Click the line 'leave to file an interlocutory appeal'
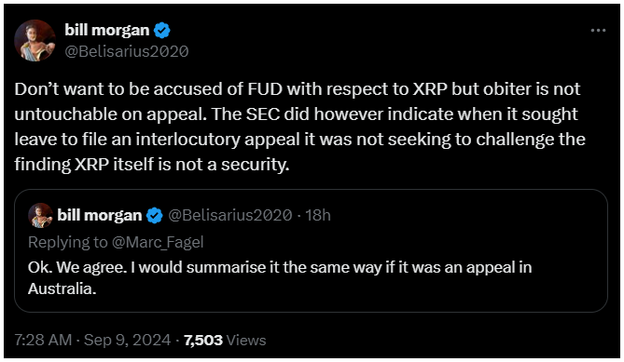 point(158,140)
